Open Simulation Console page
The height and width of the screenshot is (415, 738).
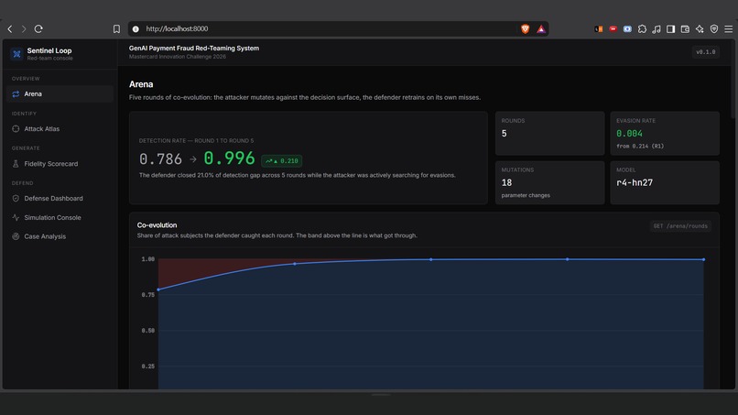(60, 218)
